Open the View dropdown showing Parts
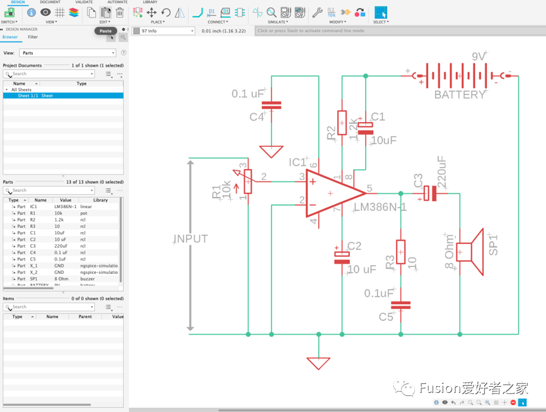 pyautogui.click(x=68, y=53)
